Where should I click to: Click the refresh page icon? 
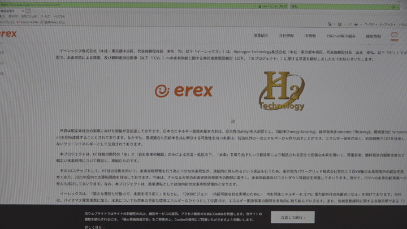click(286, 6)
